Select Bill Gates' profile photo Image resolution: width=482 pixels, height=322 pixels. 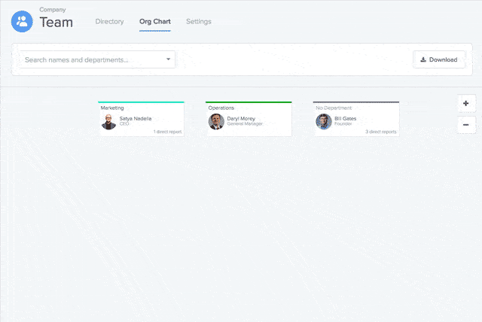coord(324,122)
